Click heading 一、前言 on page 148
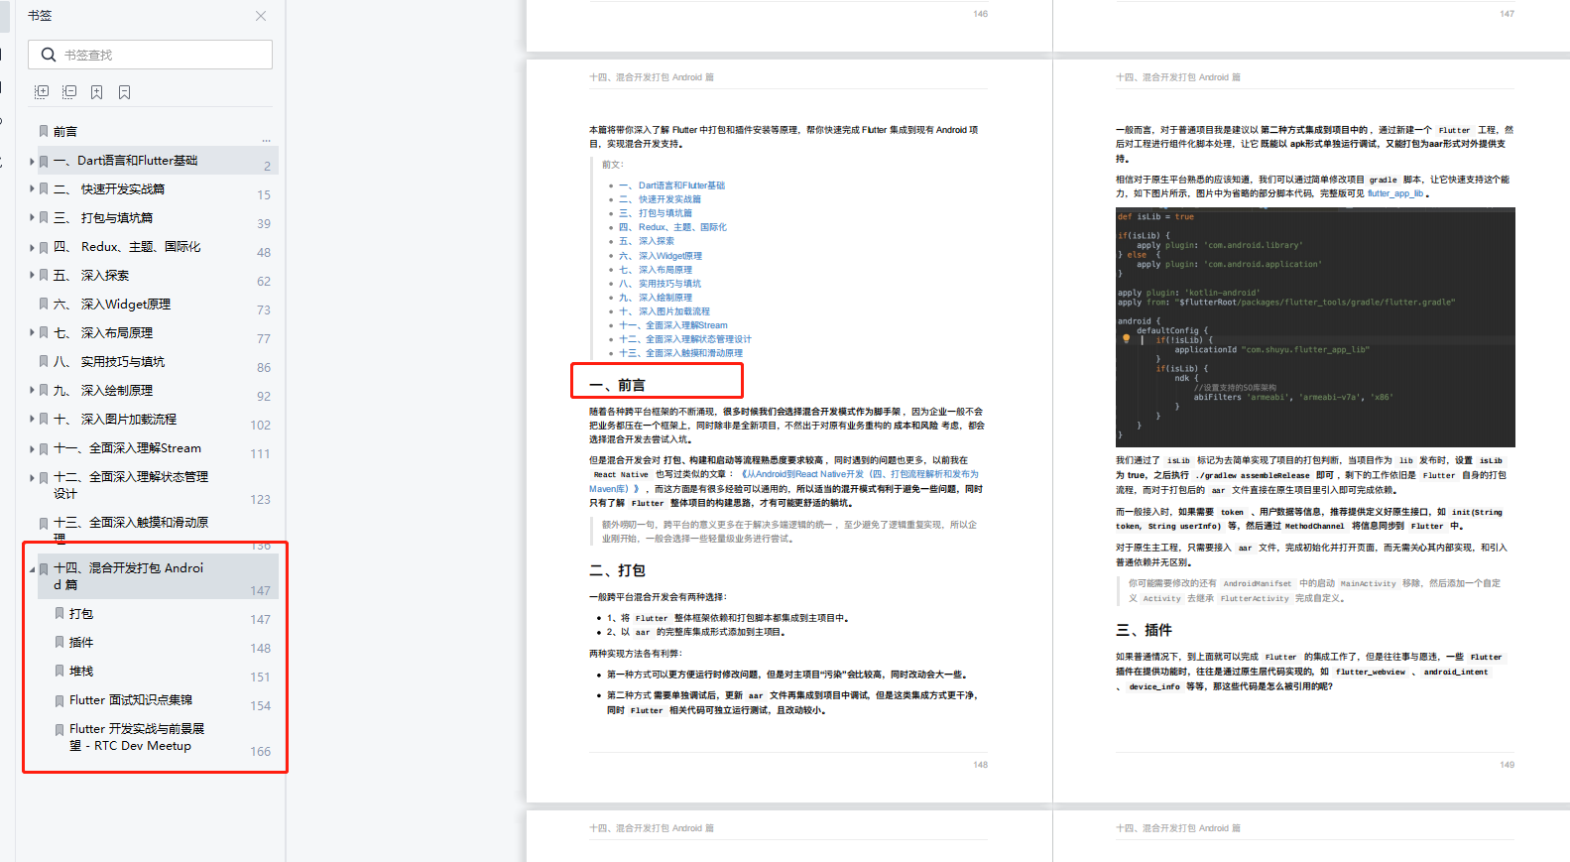 click(x=617, y=385)
